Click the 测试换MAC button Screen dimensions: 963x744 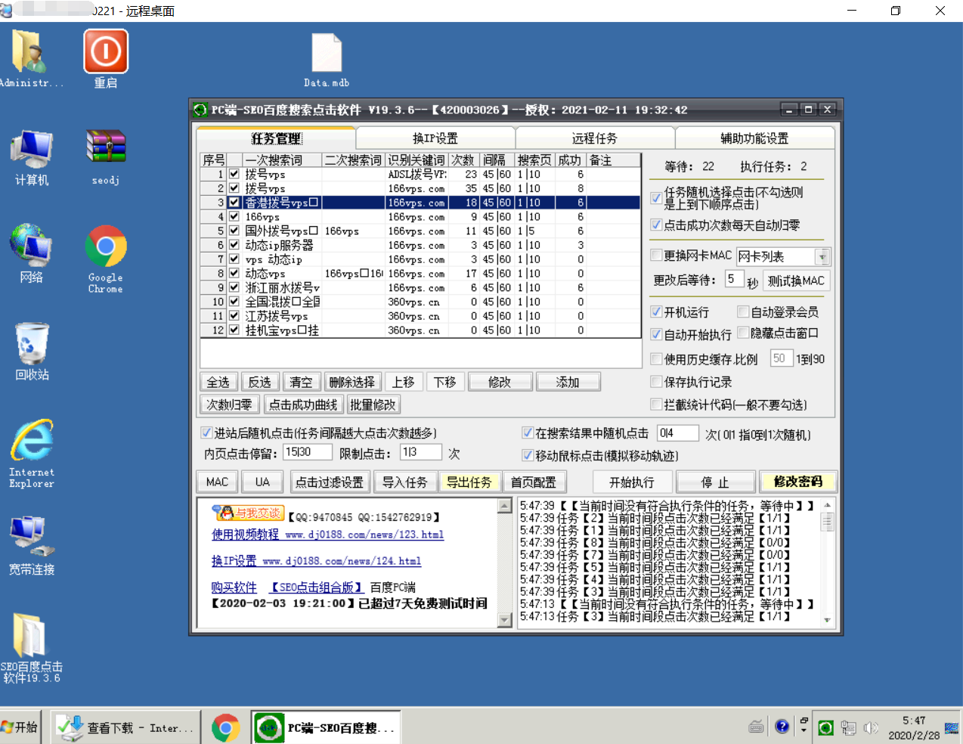click(796, 281)
